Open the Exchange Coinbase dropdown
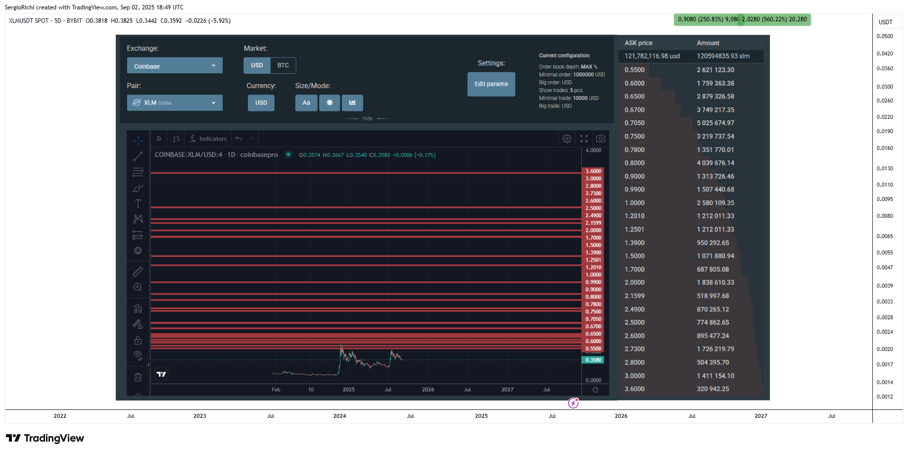 click(x=175, y=65)
